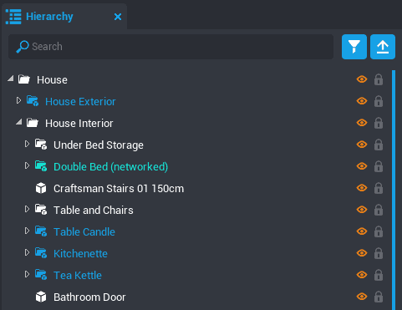Open the hierarchy filter button
This screenshot has width=402, height=310.
pos(354,47)
